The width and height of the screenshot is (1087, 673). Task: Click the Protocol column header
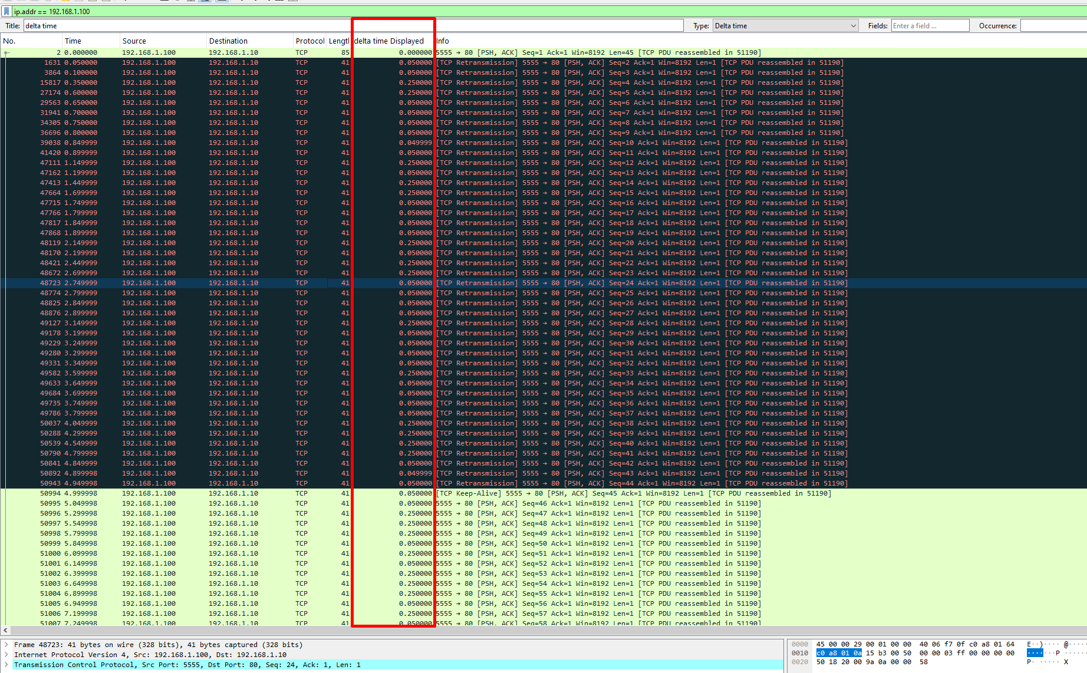309,41
